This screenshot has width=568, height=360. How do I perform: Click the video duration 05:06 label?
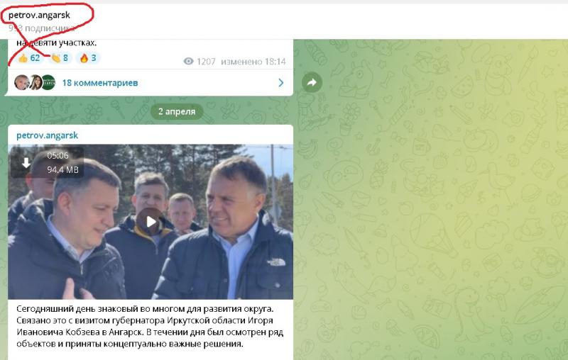pos(58,156)
